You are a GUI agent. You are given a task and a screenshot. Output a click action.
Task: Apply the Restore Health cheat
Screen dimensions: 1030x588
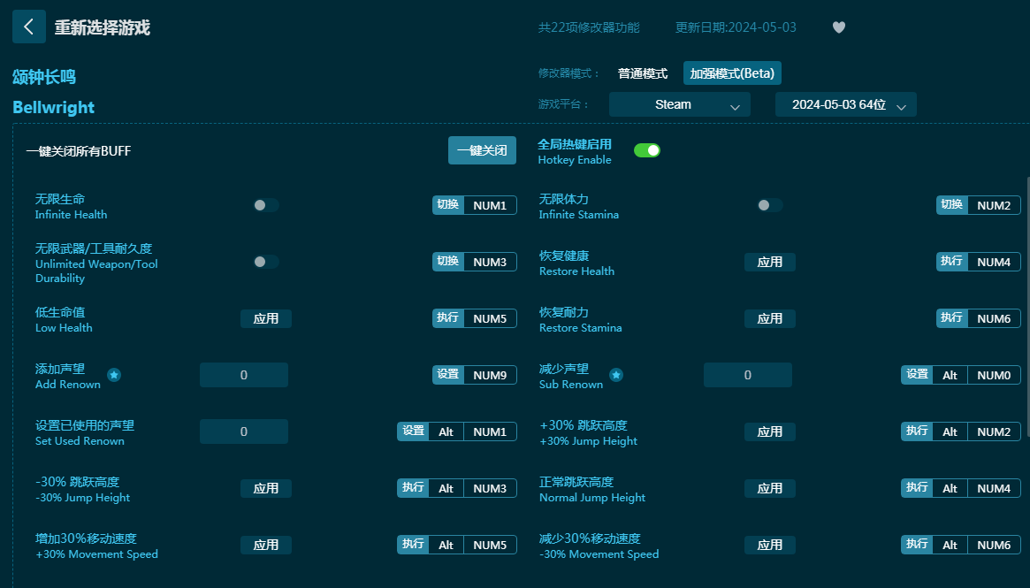pyautogui.click(x=770, y=262)
